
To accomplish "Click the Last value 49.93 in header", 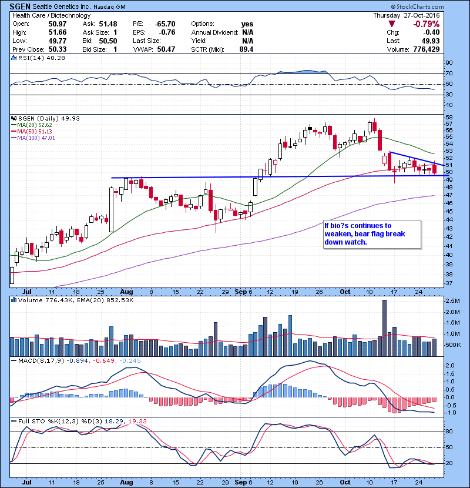I will click(431, 41).
